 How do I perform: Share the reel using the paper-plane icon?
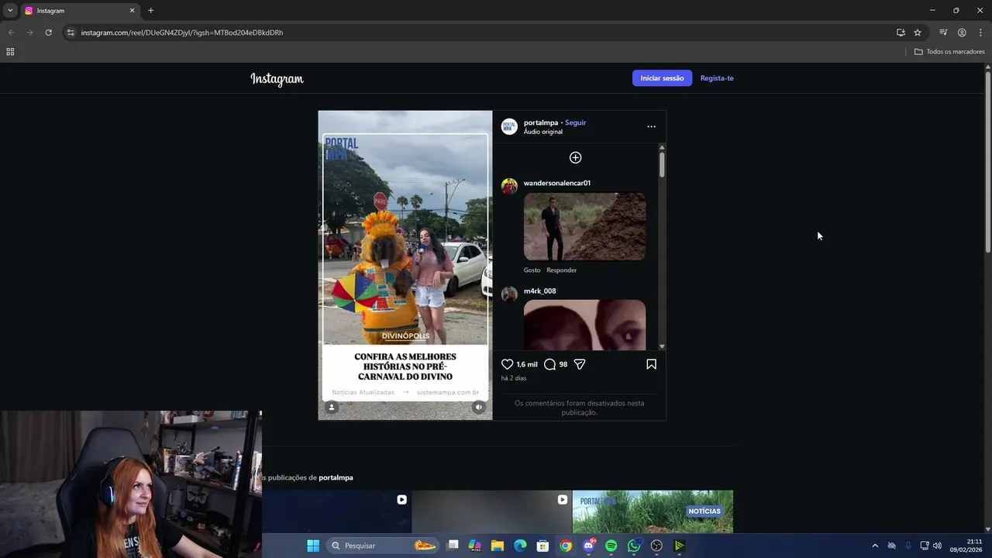tap(580, 364)
